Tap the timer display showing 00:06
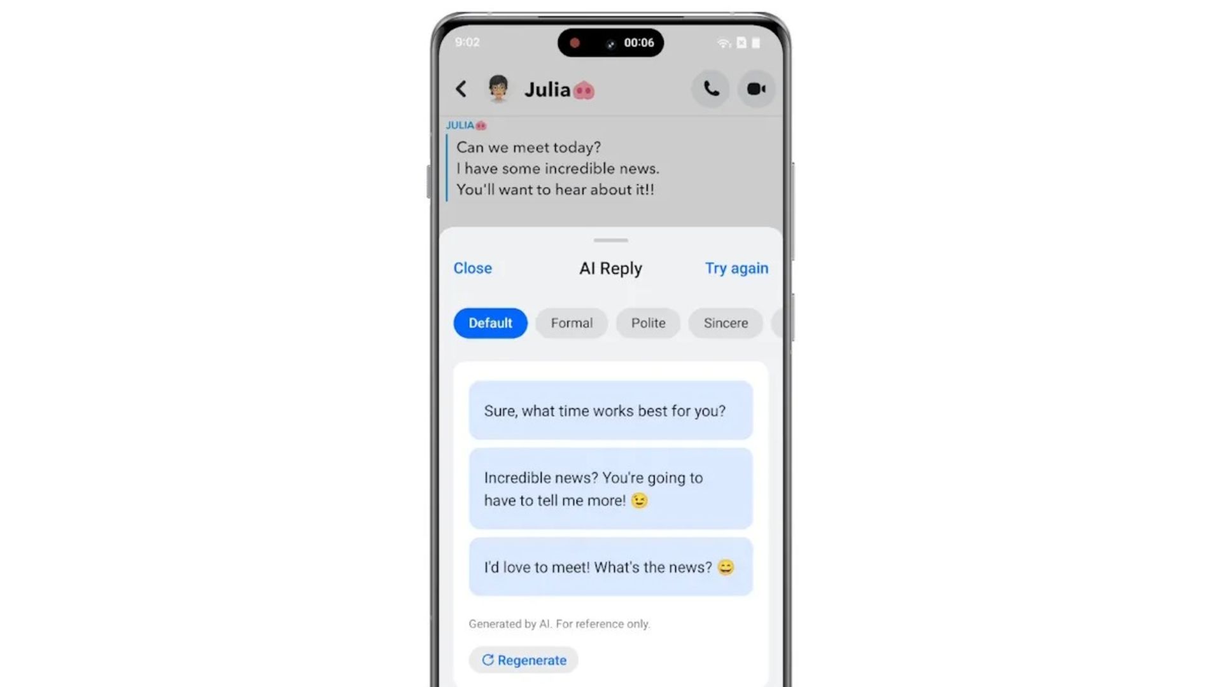The width and height of the screenshot is (1222, 687). pos(640,42)
